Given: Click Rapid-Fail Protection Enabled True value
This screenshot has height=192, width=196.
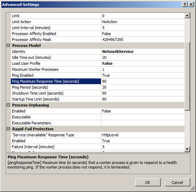Looking at the screenshot, I should point(143,141).
